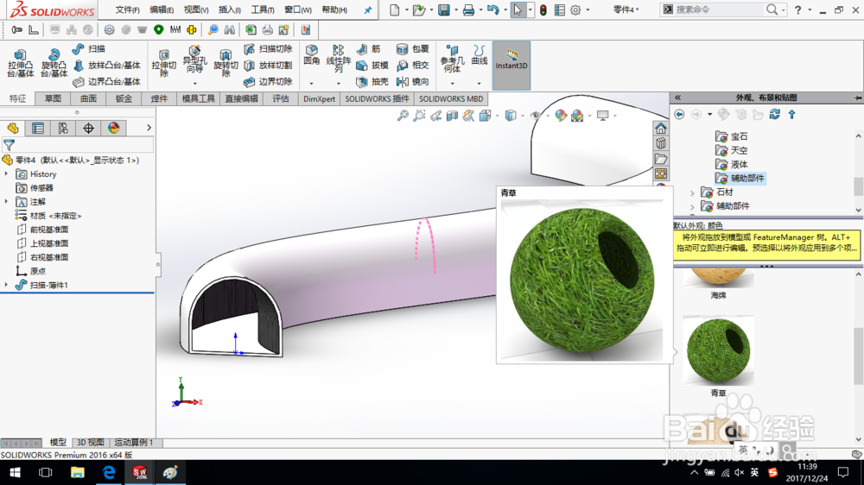Click the Swept Cut 扫描切除 tool

click(x=268, y=49)
